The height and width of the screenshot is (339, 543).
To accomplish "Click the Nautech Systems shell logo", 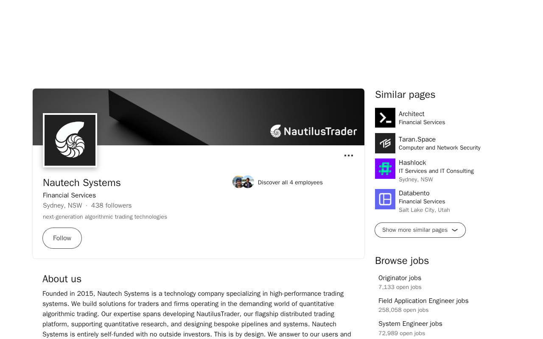I will 70,140.
